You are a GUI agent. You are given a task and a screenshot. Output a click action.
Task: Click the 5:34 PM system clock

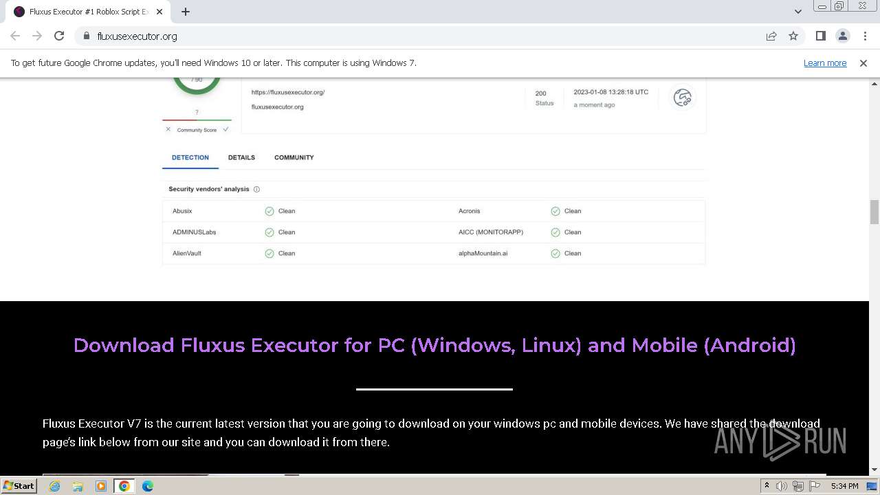coord(844,486)
